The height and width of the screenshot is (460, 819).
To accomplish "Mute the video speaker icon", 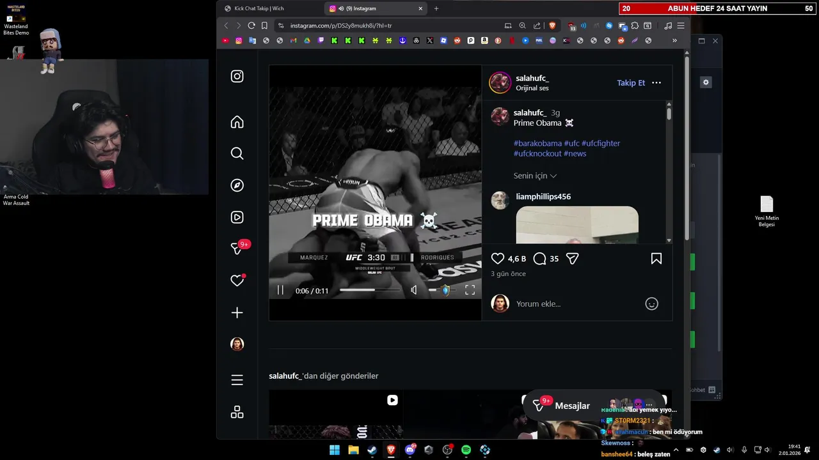I will pyautogui.click(x=414, y=290).
